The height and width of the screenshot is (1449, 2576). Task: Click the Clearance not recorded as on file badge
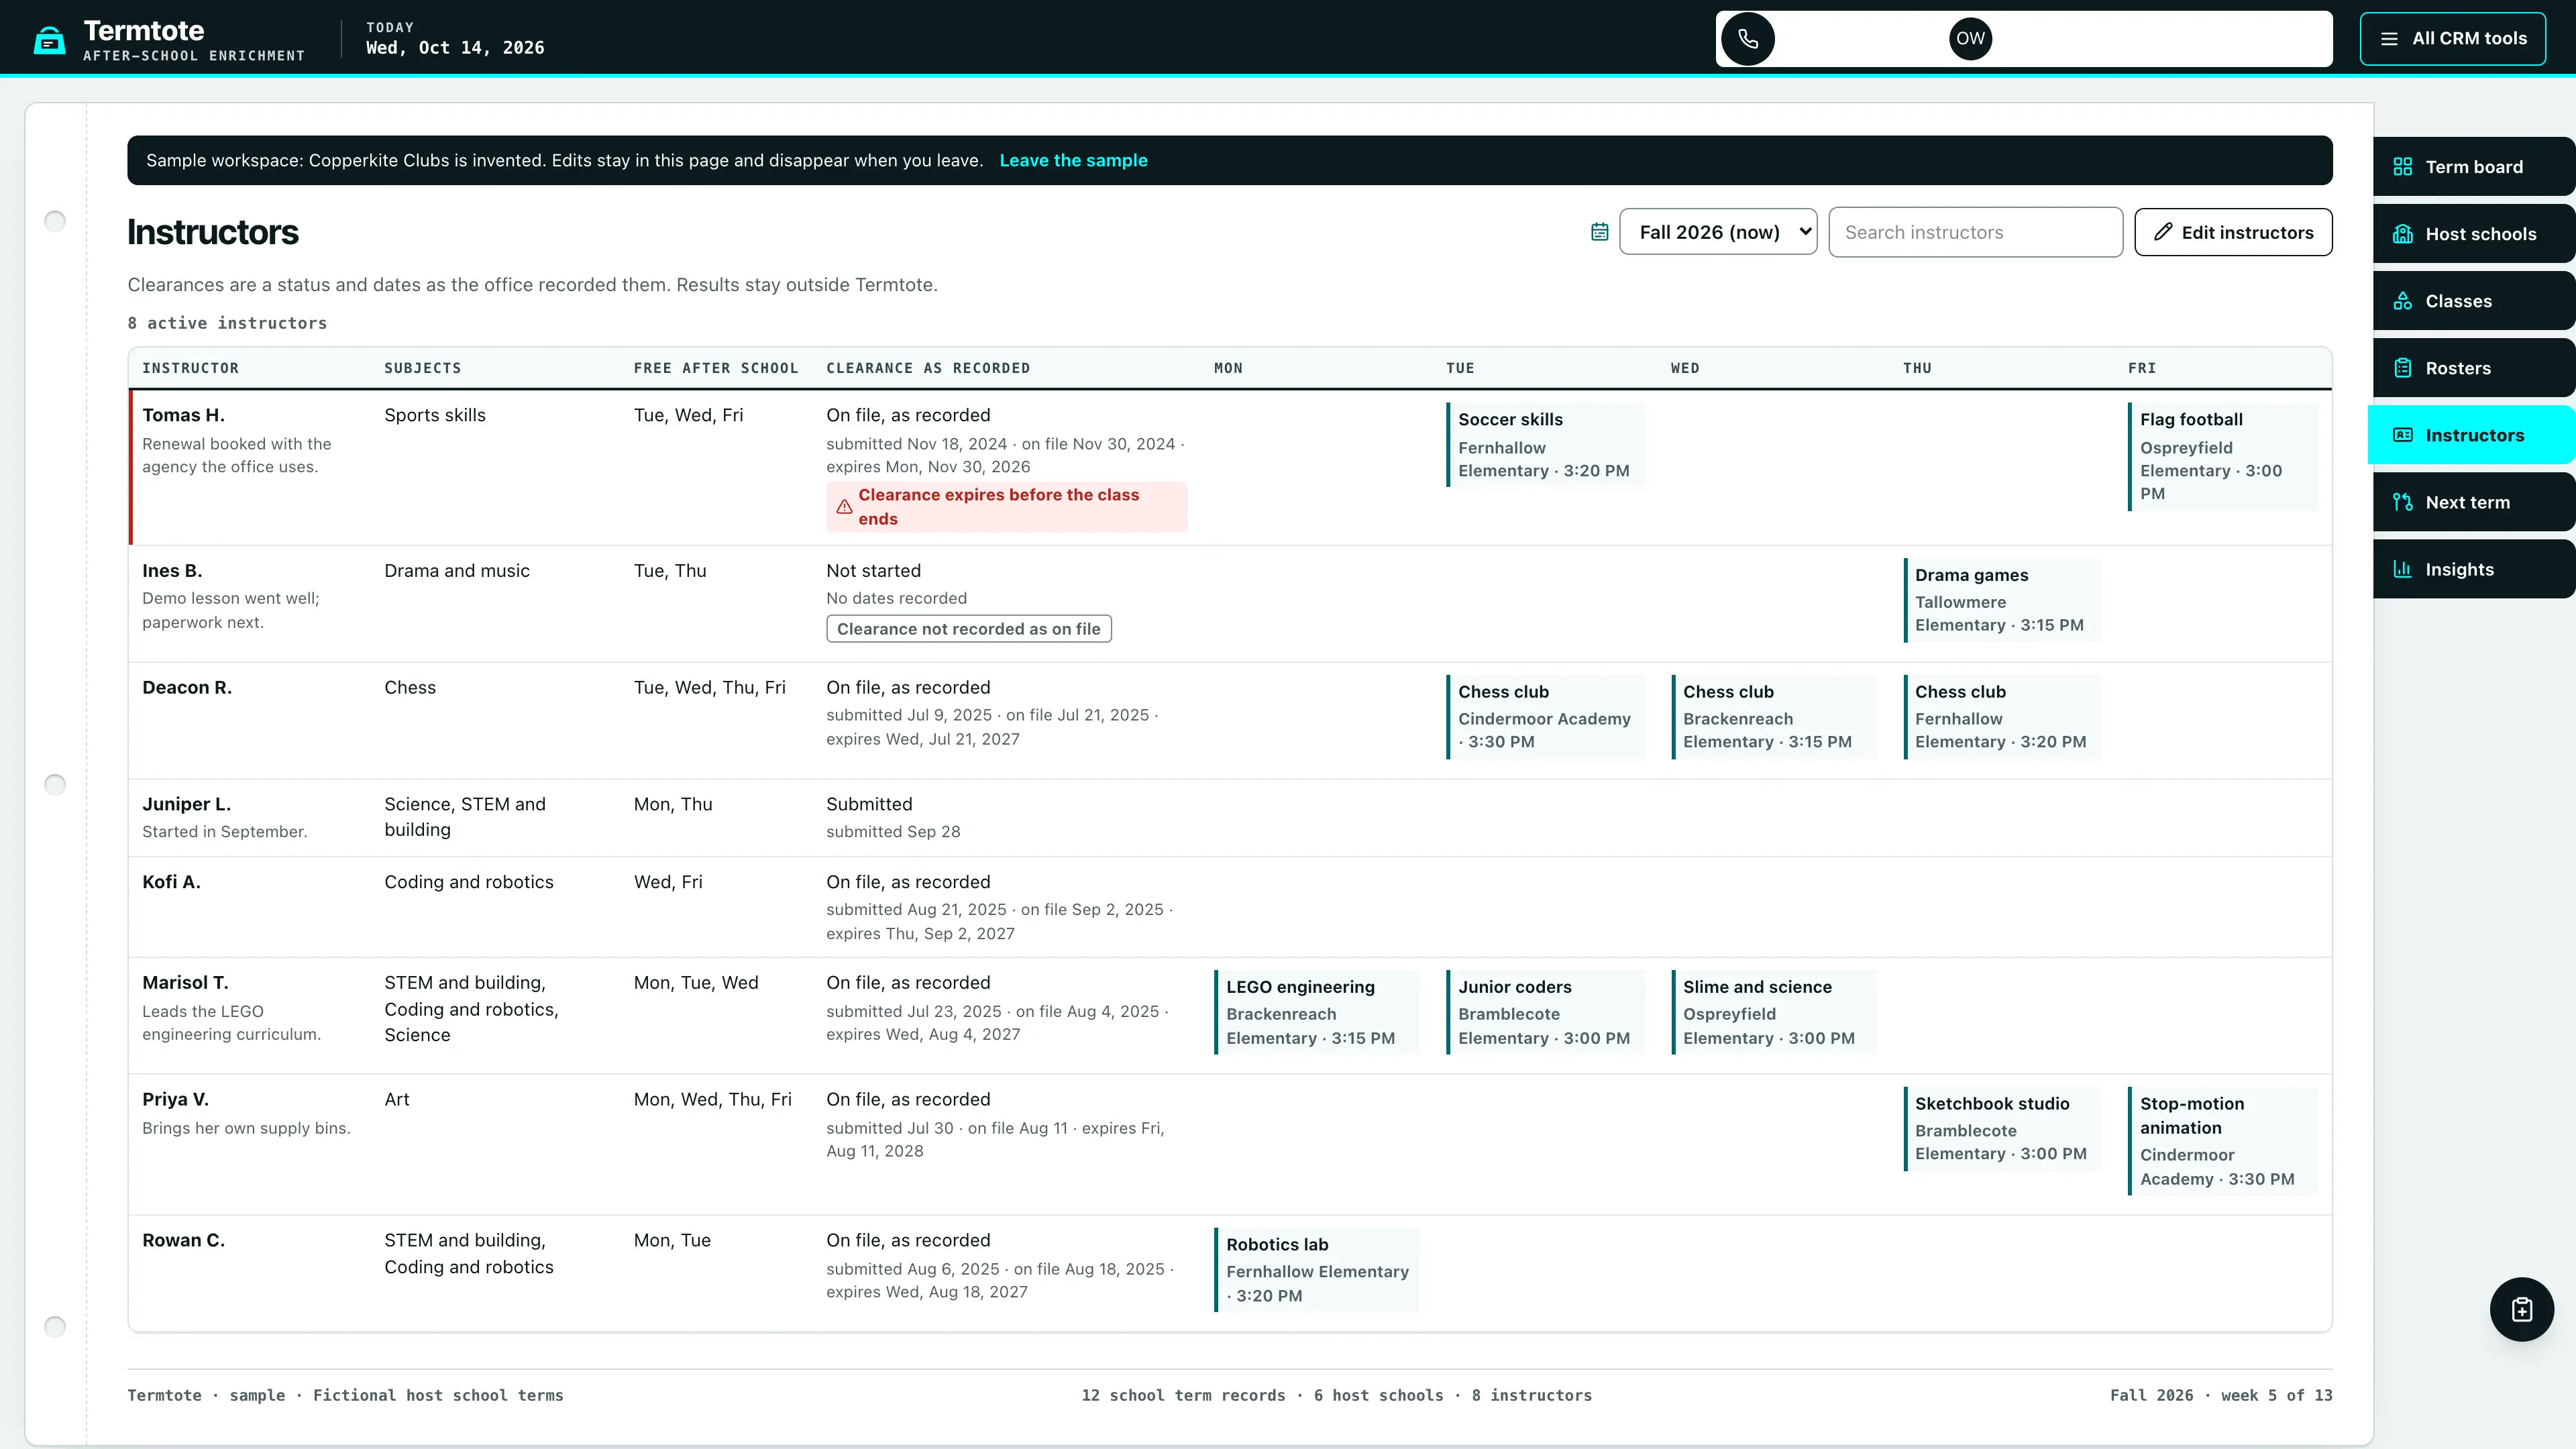pos(968,629)
